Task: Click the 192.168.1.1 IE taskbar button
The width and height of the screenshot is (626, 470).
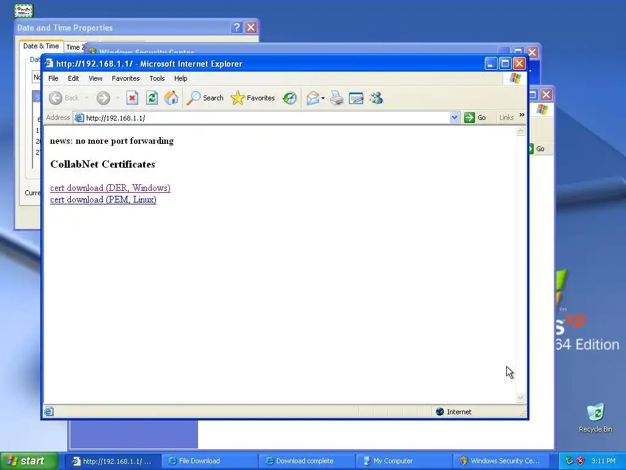Action: pos(113,461)
